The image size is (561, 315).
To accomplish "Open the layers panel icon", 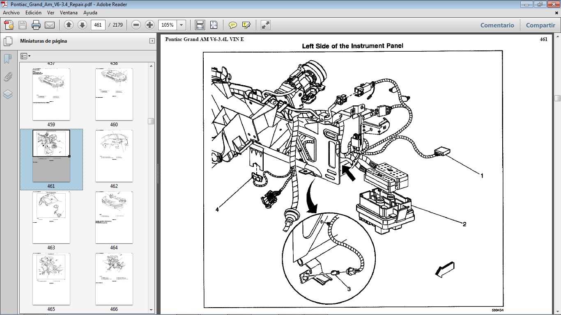I will 8,94.
